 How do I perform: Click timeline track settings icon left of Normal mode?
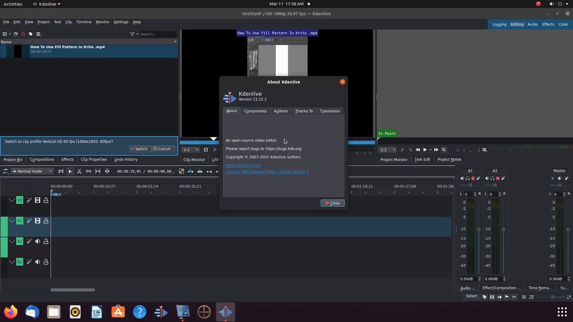(5, 171)
